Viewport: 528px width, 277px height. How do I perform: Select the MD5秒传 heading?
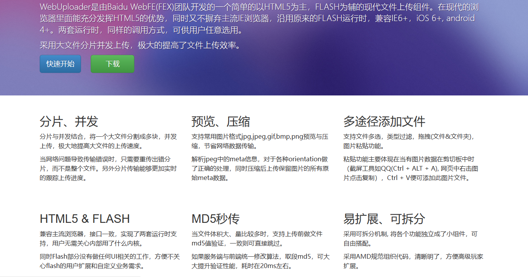[215, 219]
